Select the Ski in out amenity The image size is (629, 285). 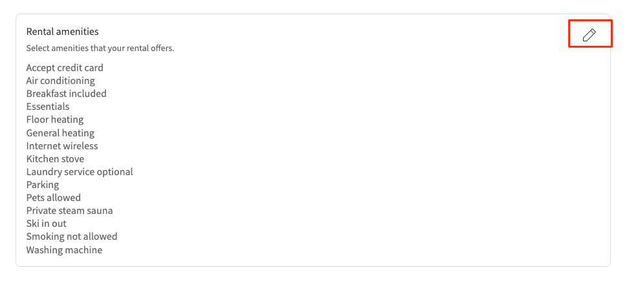point(46,224)
